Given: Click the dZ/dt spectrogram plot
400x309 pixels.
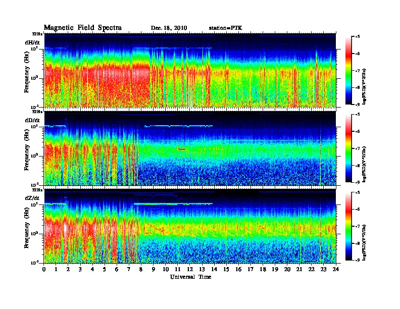Looking at the screenshot, I should point(190,226).
